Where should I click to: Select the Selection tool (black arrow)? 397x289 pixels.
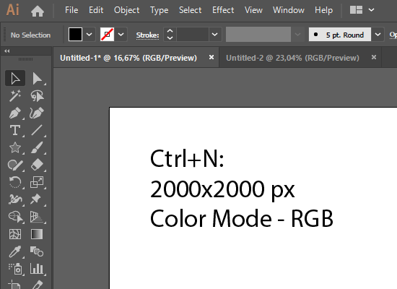15,78
